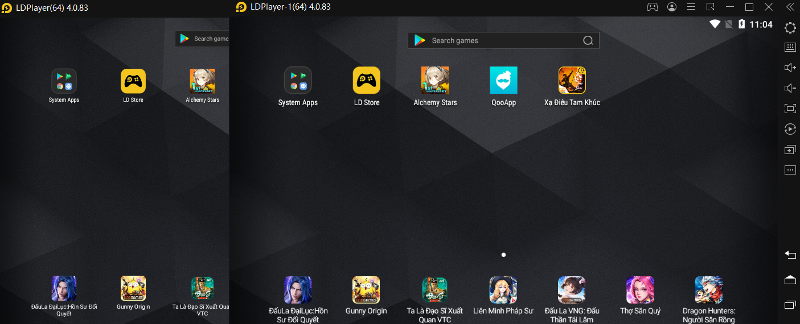Minimize the LDPlayer-1 window
Image resolution: width=800 pixels, height=324 pixels.
coord(730,7)
